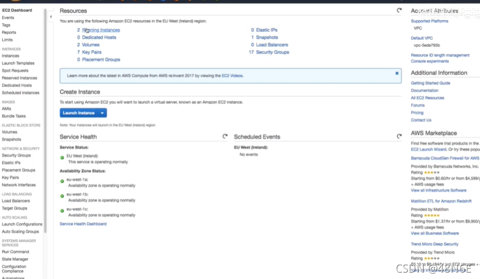
Task: Open the Running Instances link
Action: coord(101,30)
